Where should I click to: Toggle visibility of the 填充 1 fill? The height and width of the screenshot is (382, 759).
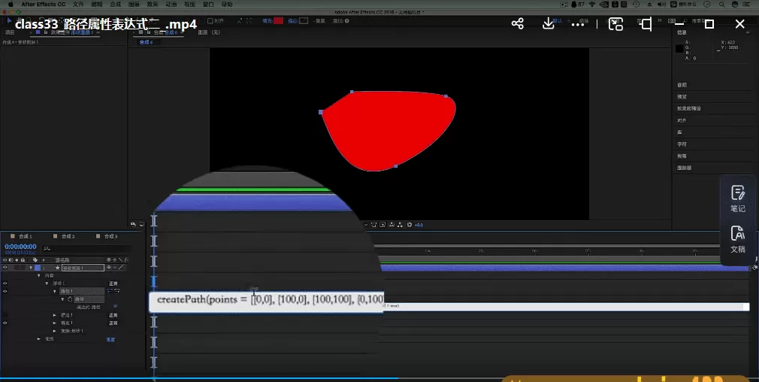click(x=5, y=323)
